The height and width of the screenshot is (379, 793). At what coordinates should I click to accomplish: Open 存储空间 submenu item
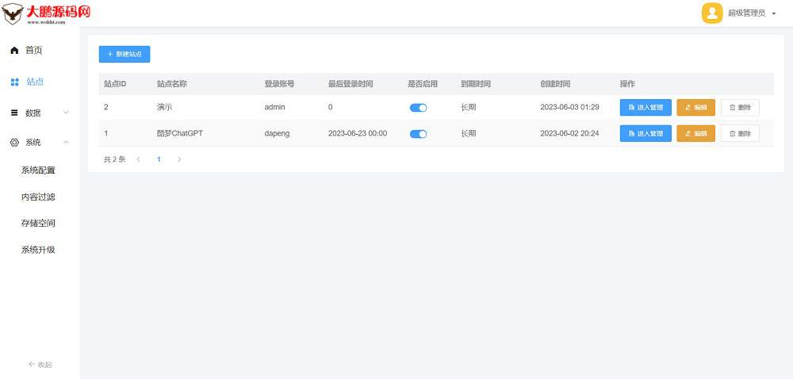(x=38, y=224)
